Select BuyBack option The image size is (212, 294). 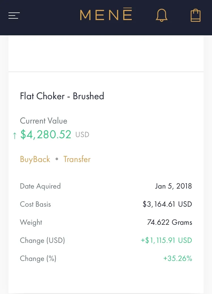tap(35, 159)
